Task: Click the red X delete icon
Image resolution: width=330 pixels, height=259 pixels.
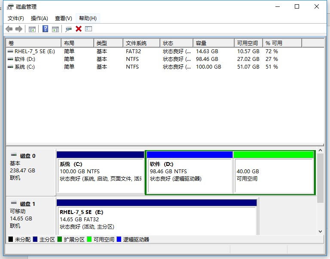Action: point(79,29)
